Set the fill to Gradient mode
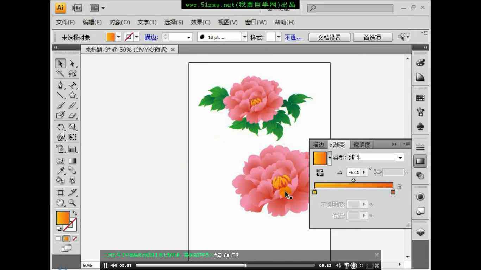Screen dimensions: 481x270 (66, 239)
